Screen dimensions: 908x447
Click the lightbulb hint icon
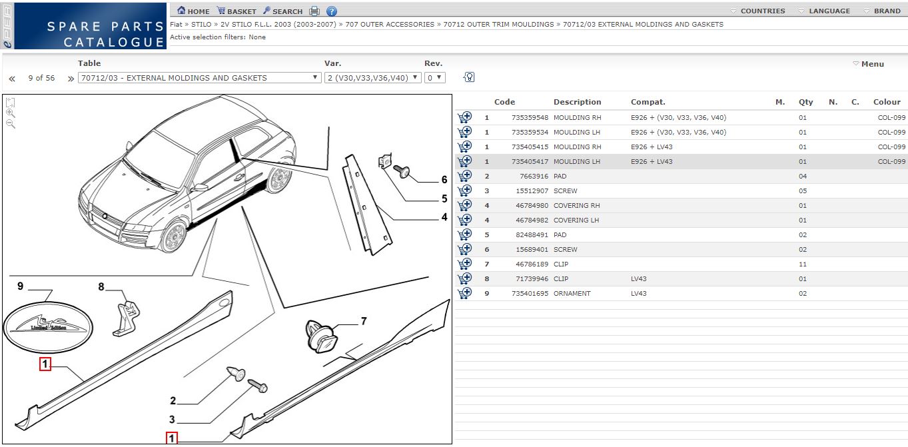(469, 77)
